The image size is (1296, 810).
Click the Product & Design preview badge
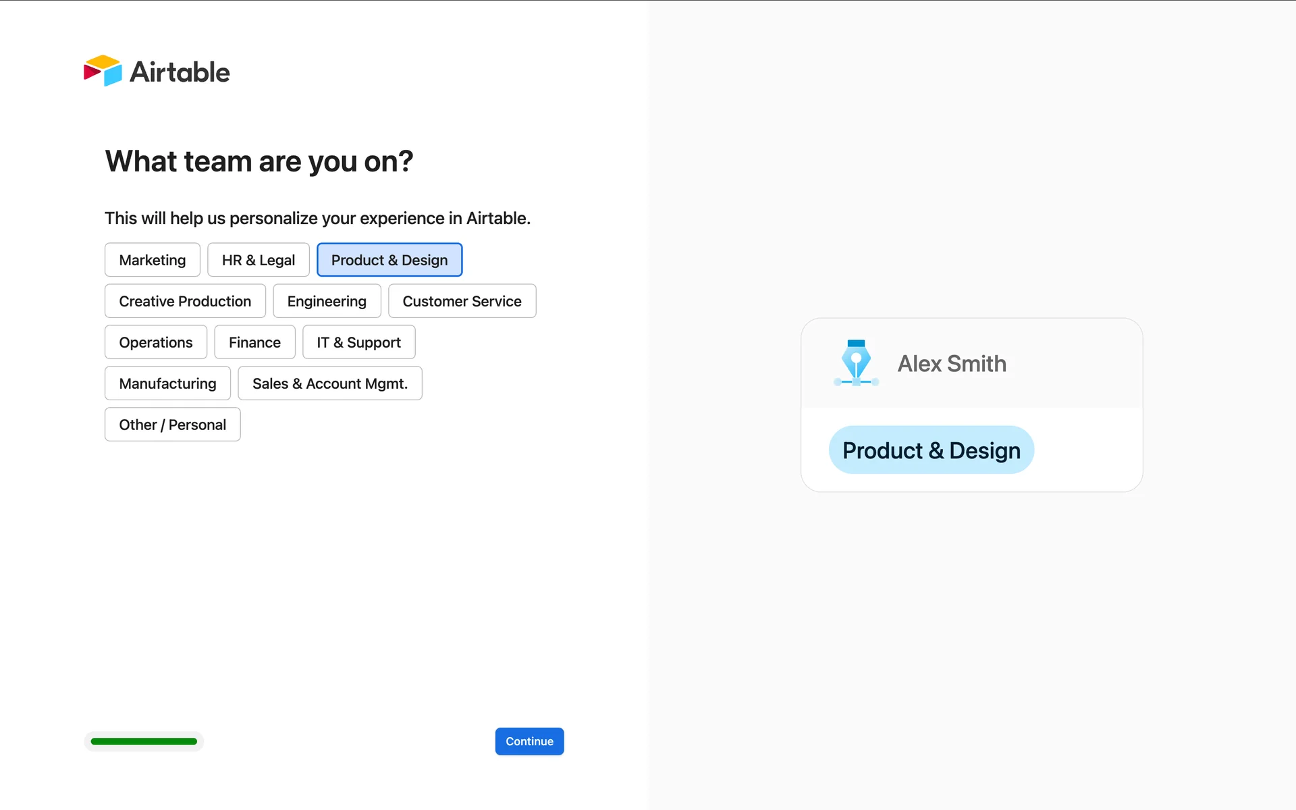coord(931,450)
